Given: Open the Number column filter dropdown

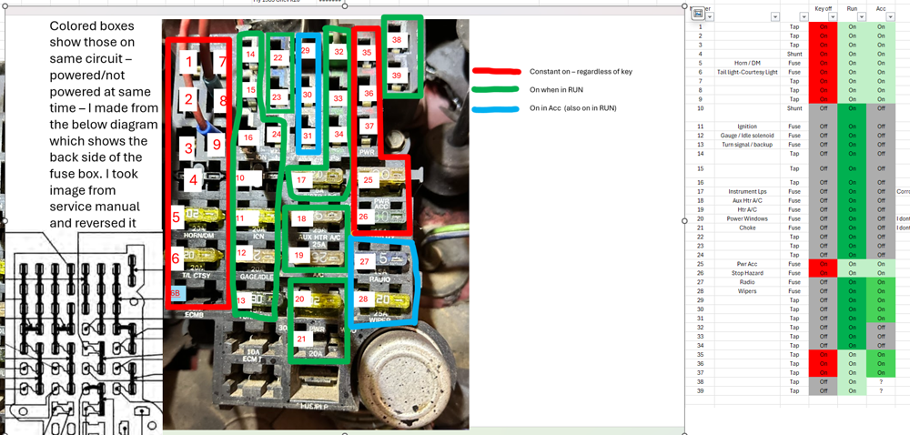Looking at the screenshot, I should click(711, 17).
